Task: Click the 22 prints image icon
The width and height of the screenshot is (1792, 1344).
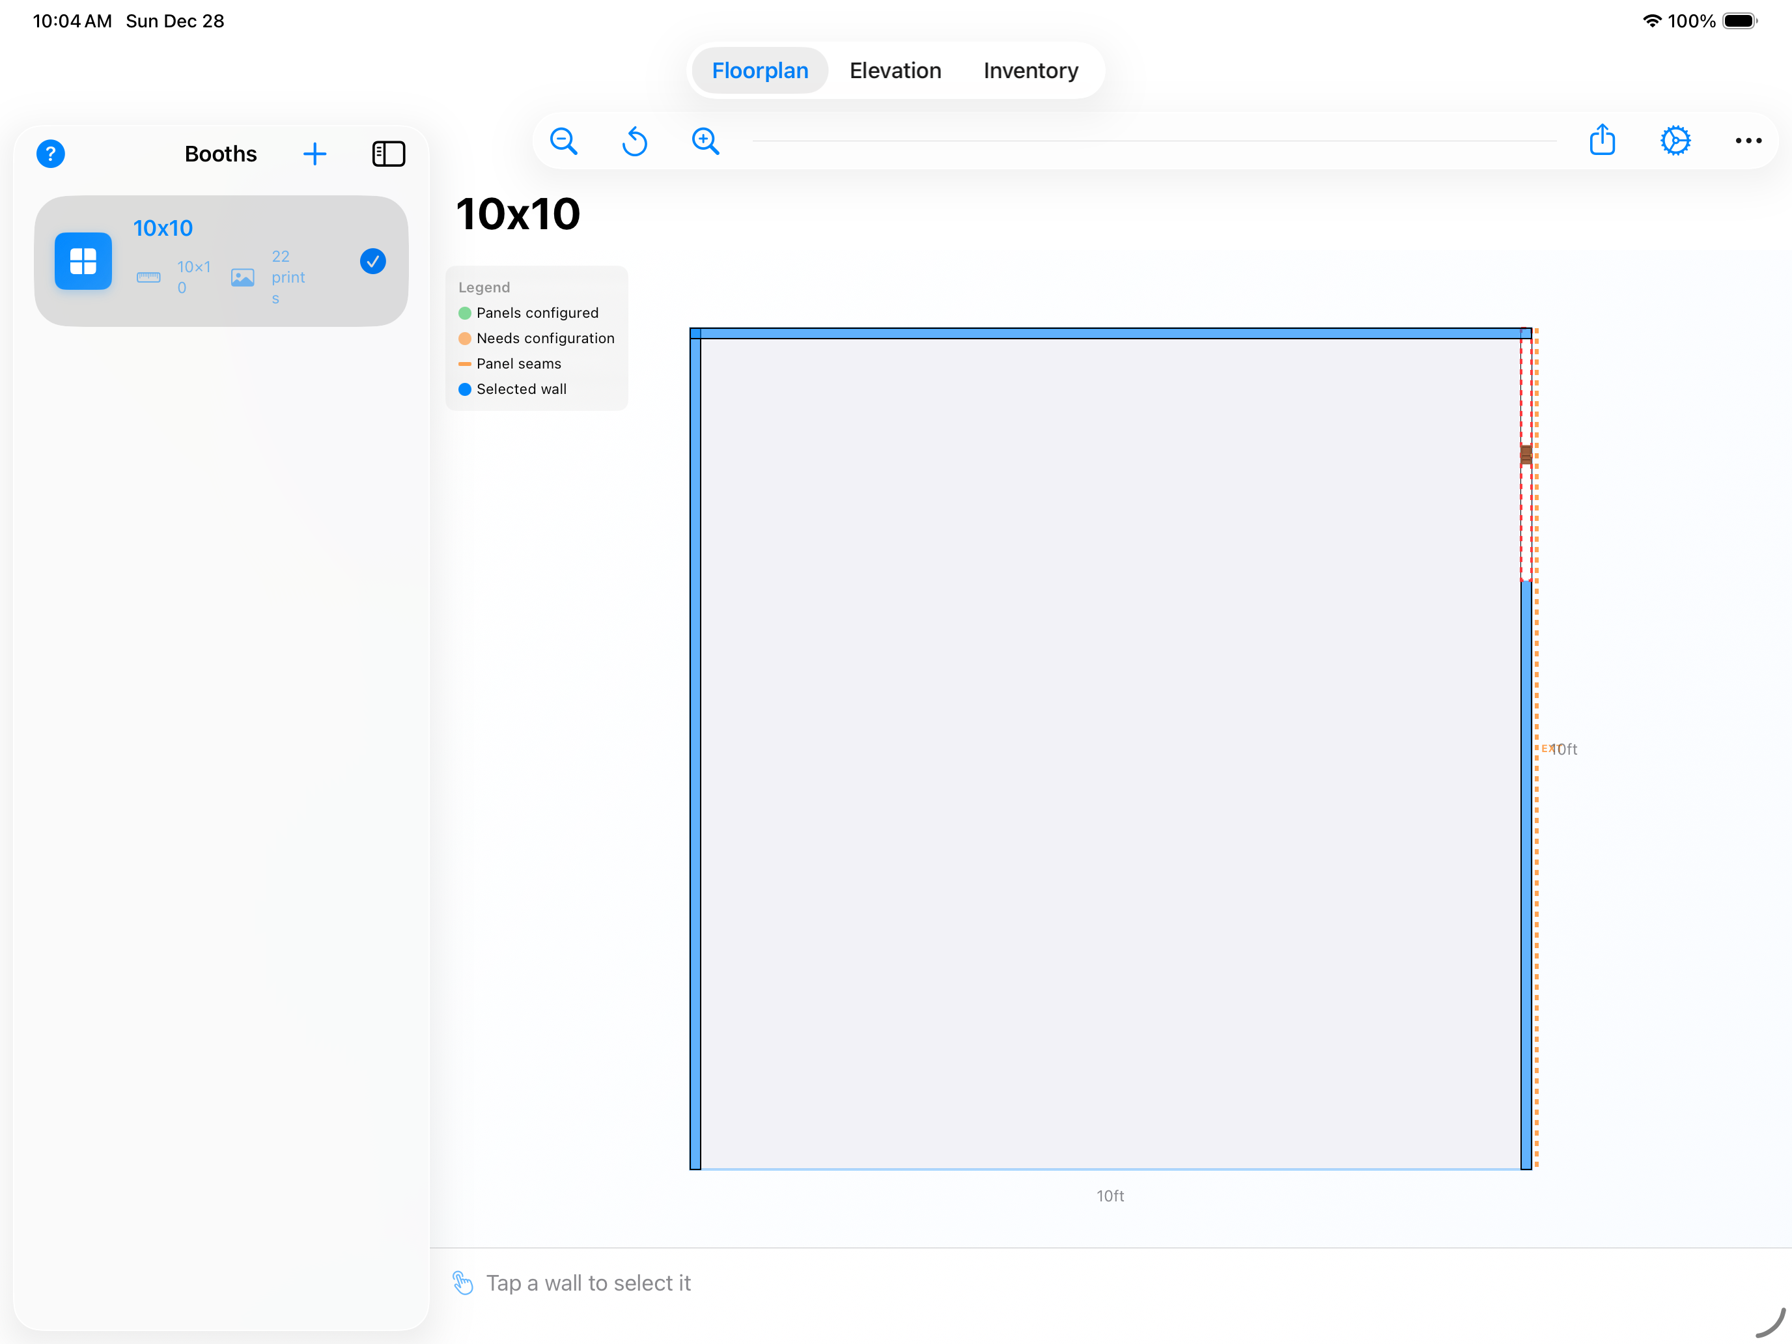Action: (x=242, y=278)
